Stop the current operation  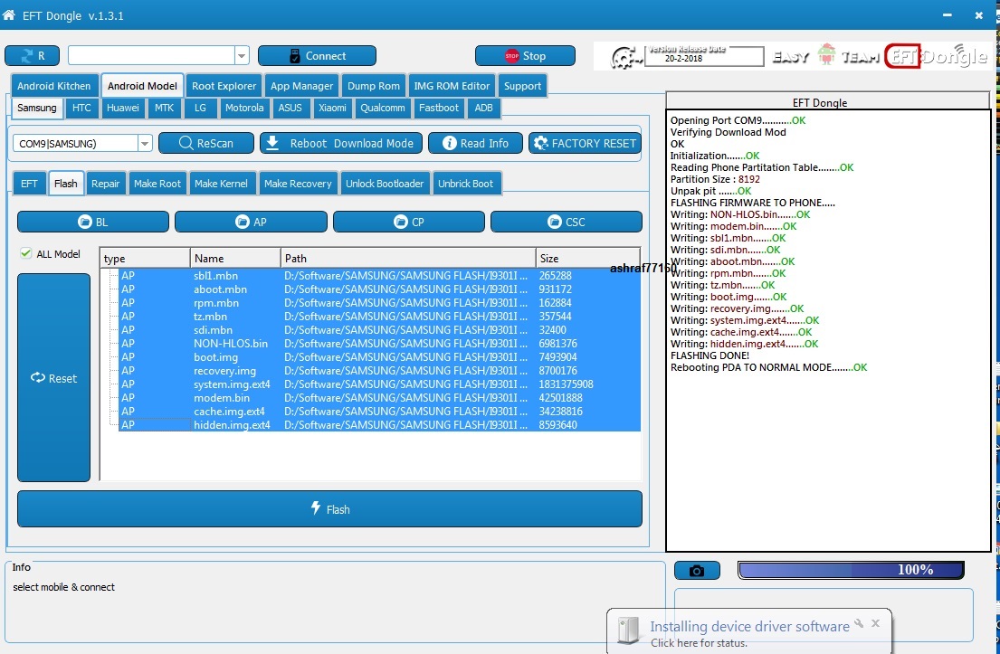click(x=525, y=55)
